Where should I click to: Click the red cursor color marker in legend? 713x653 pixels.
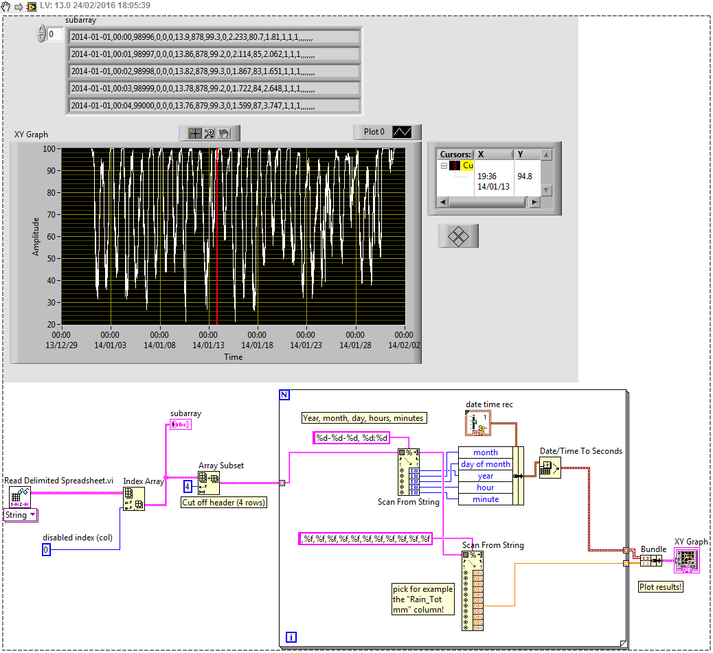click(455, 165)
